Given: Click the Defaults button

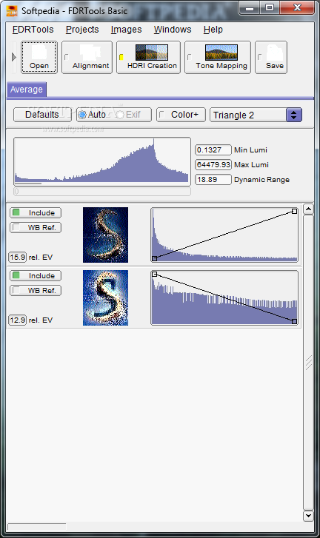Looking at the screenshot, I should (42, 115).
